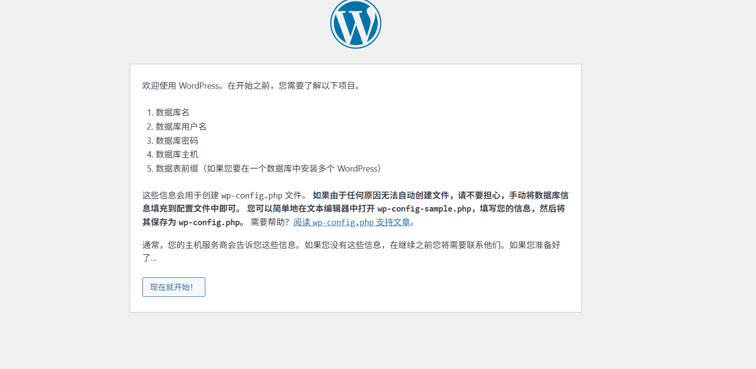Click the bold wp-config-sample.php filename
The image size is (756, 369).
424,209
